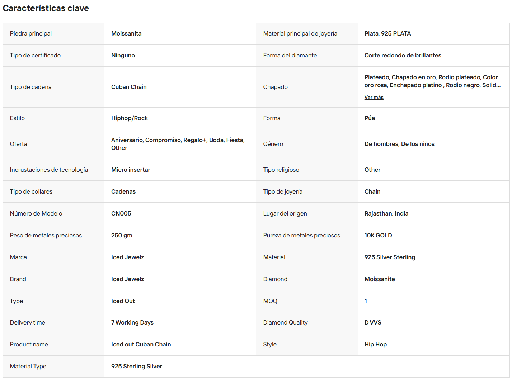Viewport: 512px width, 383px height.
Task: Click the 'Ver más' link under Chapado
Action: (374, 97)
